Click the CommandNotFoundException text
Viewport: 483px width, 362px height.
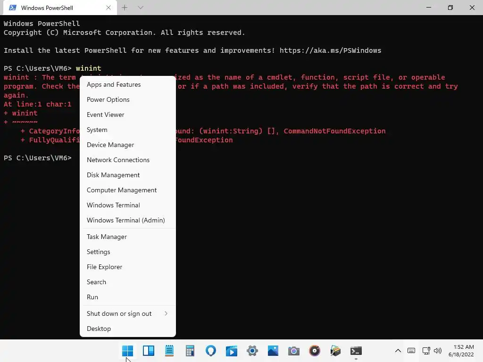coord(334,131)
